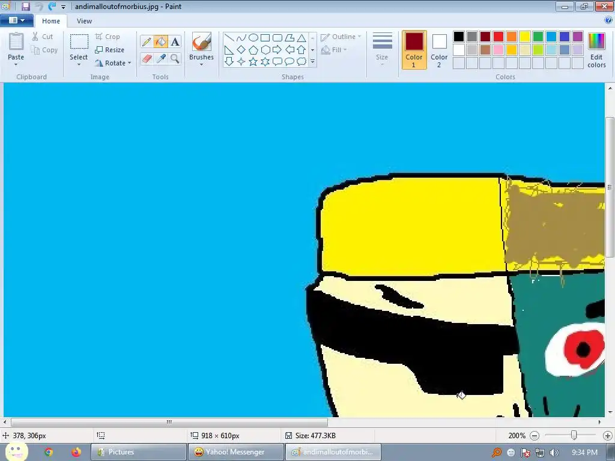The width and height of the screenshot is (615, 461).
Task: Choose the Six-point star shape
Action: coord(265,62)
